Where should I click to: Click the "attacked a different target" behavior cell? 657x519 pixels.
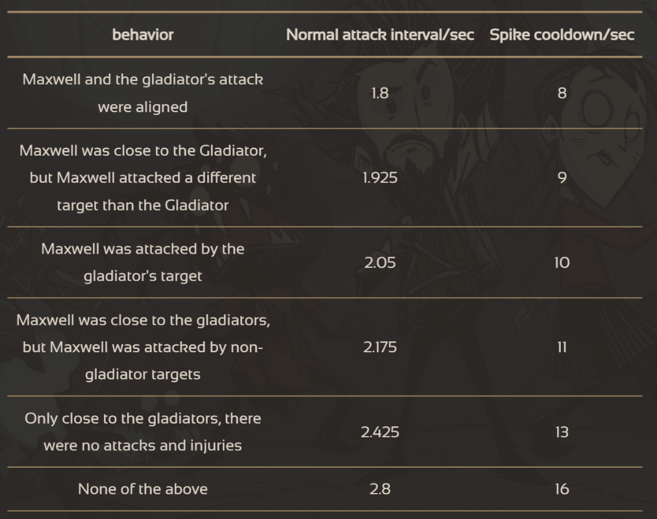(143, 178)
